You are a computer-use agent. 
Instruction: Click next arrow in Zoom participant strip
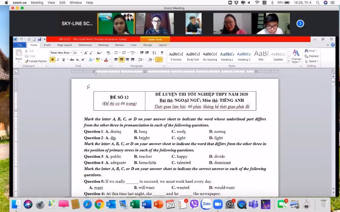(x=300, y=24)
